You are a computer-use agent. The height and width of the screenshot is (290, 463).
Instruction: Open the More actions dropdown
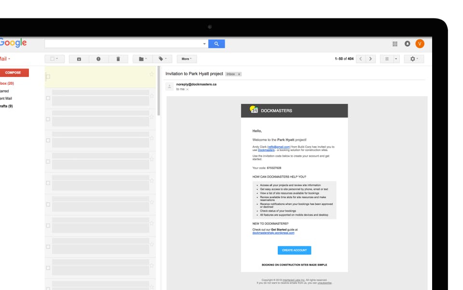187,59
